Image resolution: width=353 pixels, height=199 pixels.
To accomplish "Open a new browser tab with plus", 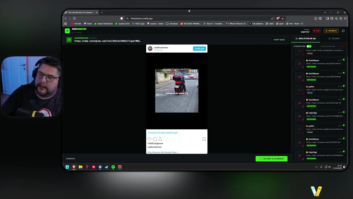I will [x=102, y=12].
